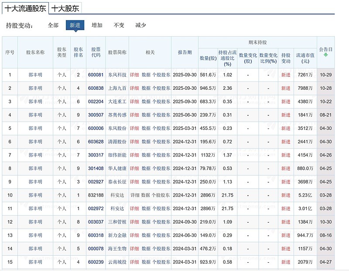Open stock code 300507 link
349x271 pixels.
point(96,115)
